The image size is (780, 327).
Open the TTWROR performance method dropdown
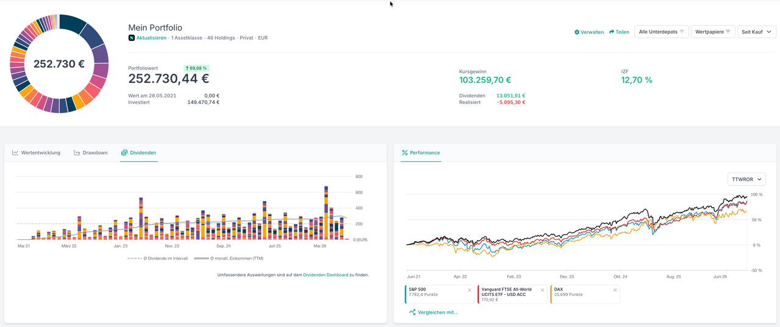(x=746, y=180)
